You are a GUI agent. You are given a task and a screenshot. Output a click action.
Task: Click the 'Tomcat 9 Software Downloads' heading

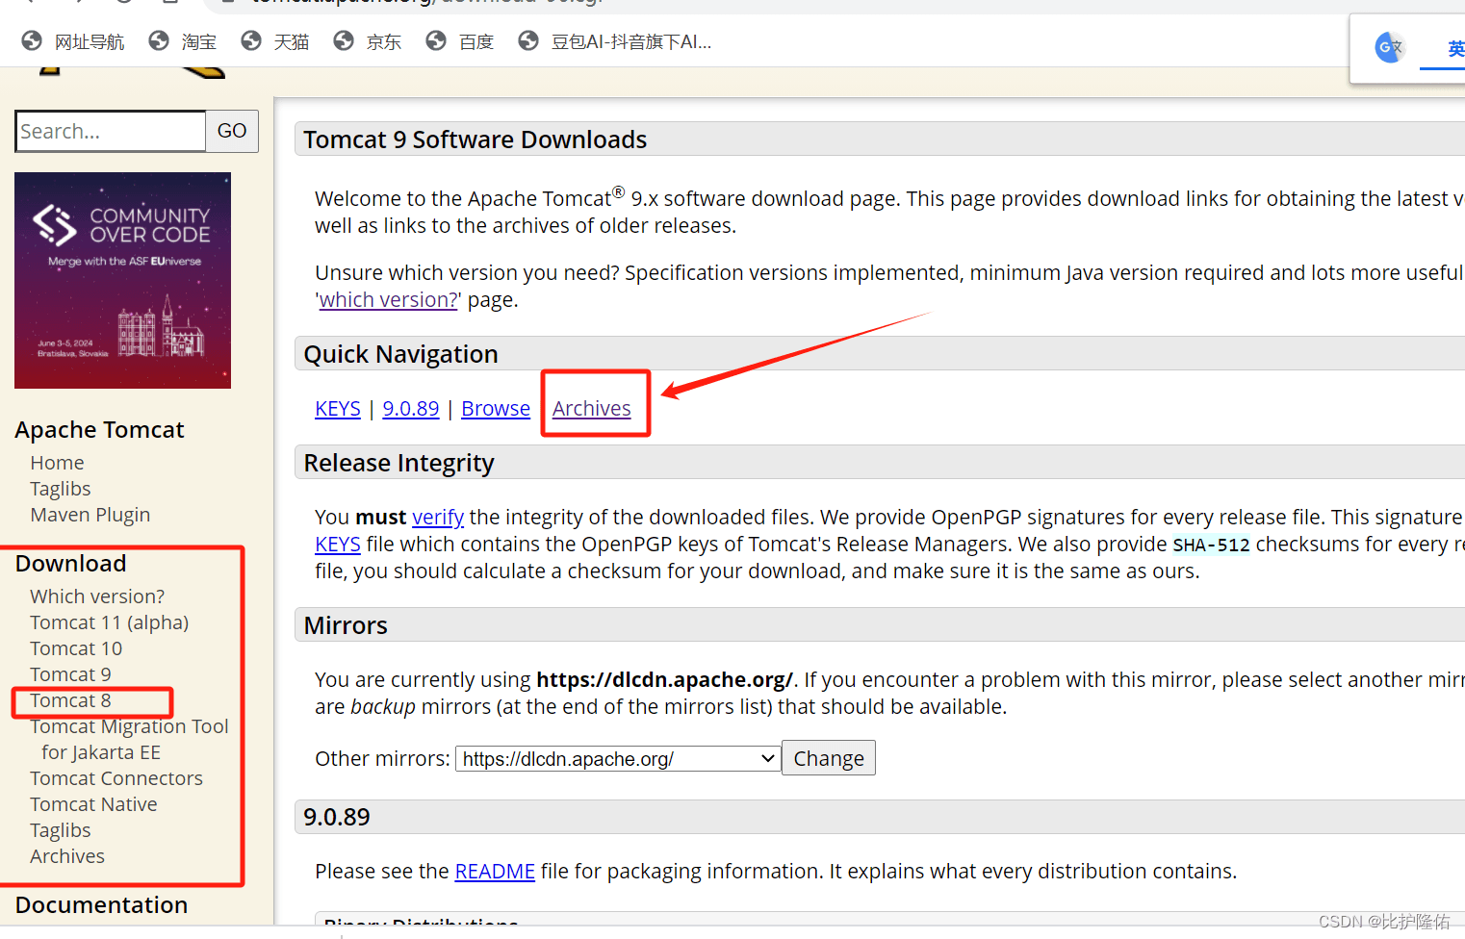pyautogui.click(x=475, y=140)
